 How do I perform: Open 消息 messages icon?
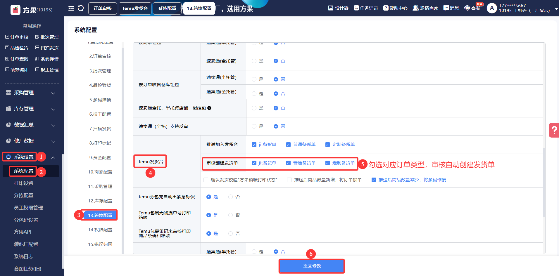click(446, 8)
